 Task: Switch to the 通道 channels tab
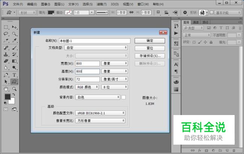196,22
